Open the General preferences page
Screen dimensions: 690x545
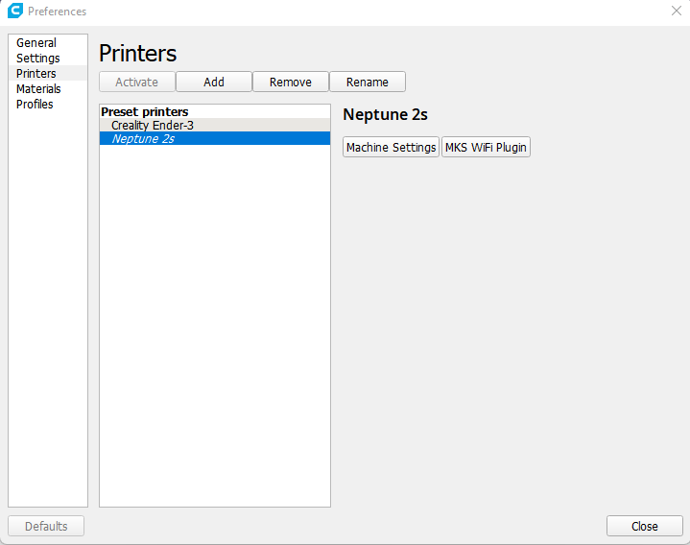pyautogui.click(x=48, y=42)
